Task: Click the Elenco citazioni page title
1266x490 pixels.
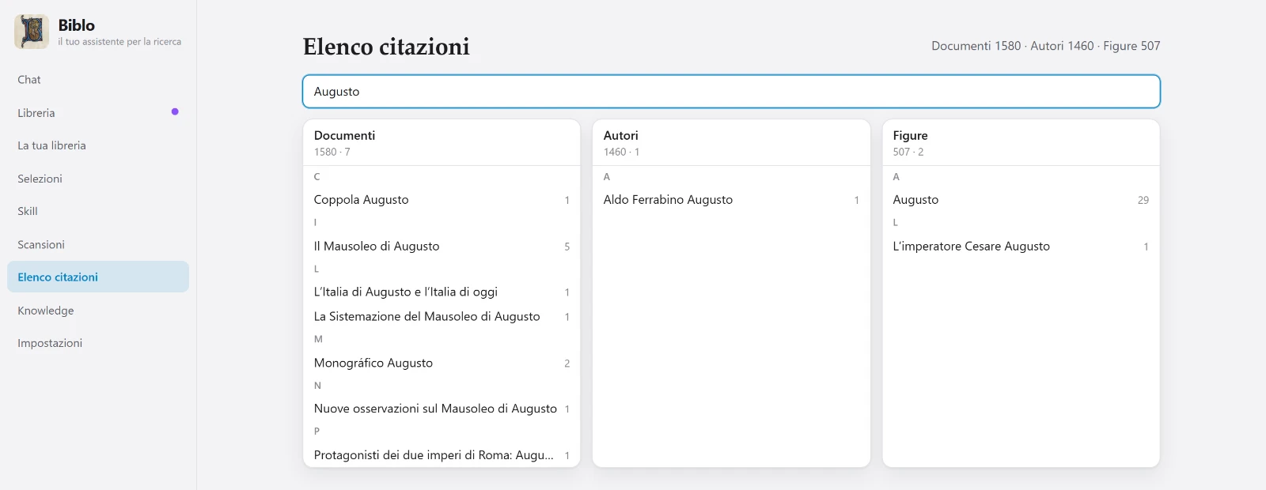Action: (386, 47)
